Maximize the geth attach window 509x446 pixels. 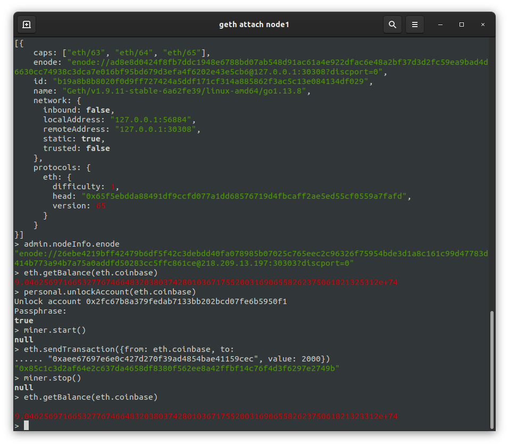pos(461,24)
